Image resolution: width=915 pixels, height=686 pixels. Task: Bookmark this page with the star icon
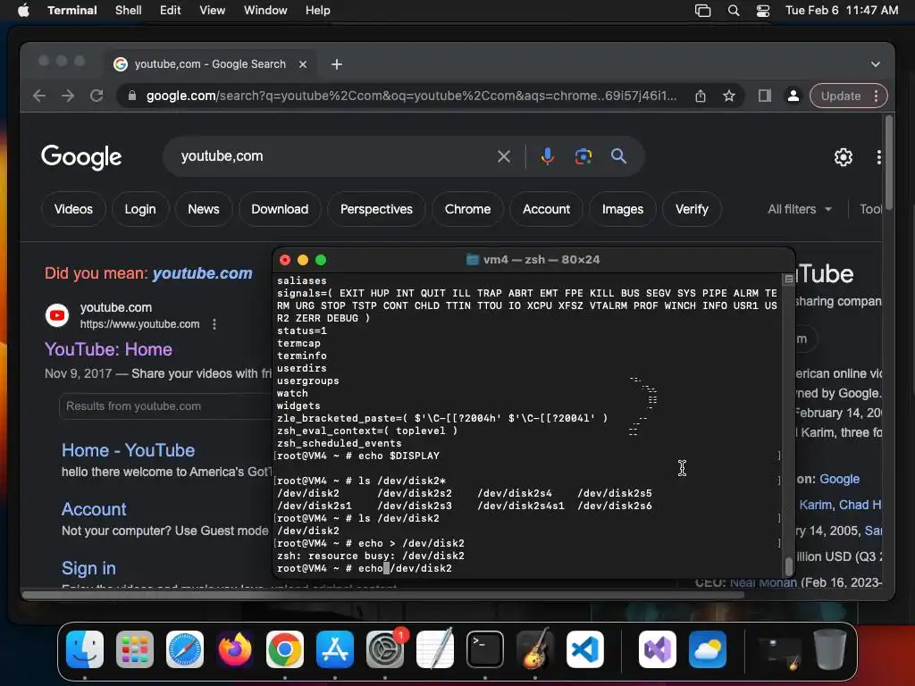[x=729, y=96]
